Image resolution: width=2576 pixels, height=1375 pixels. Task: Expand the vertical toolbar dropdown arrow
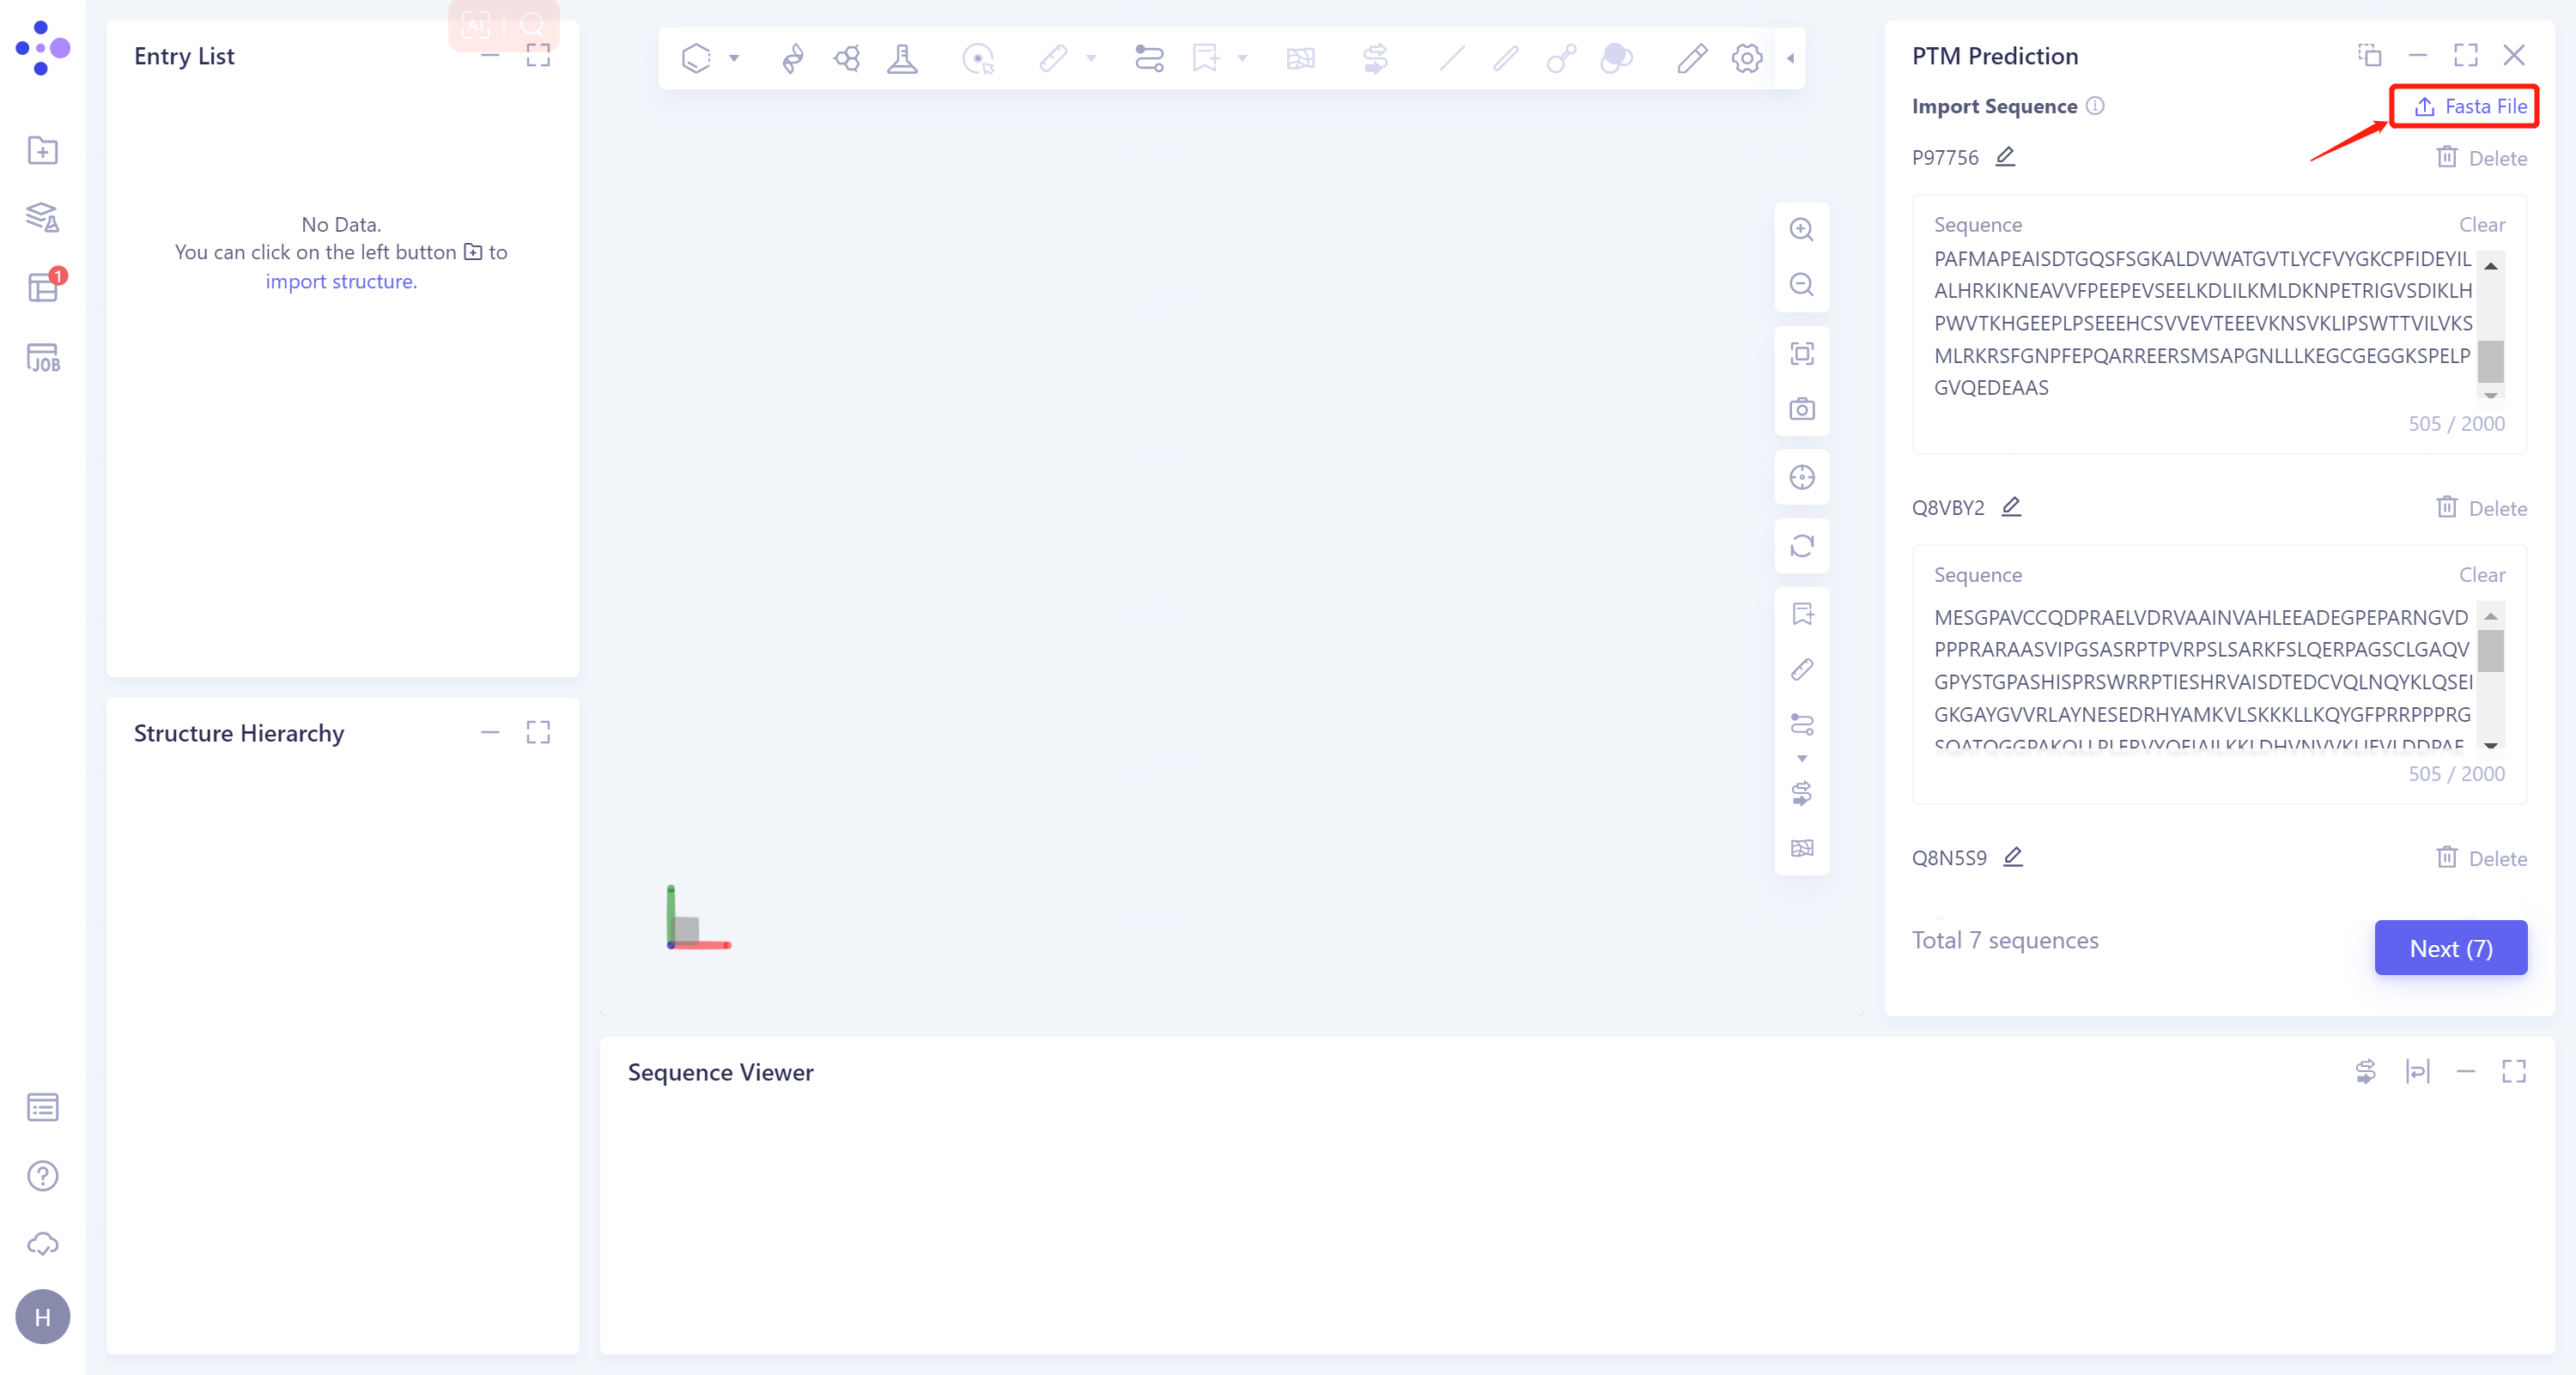pyautogui.click(x=1801, y=759)
